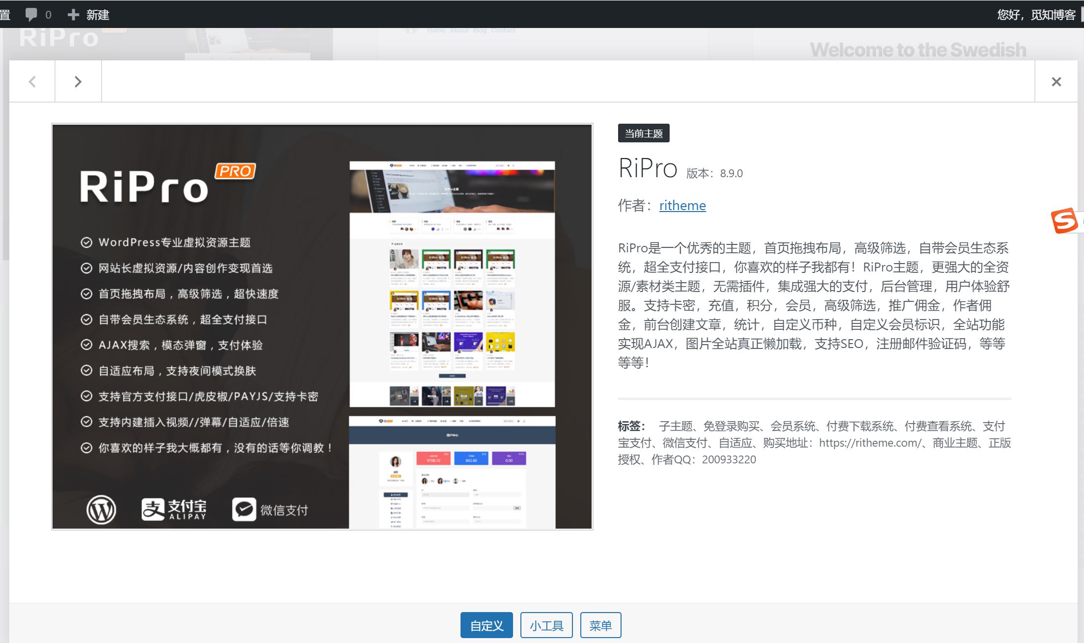Click the background Welcome to the Swedish preview

[x=918, y=50]
